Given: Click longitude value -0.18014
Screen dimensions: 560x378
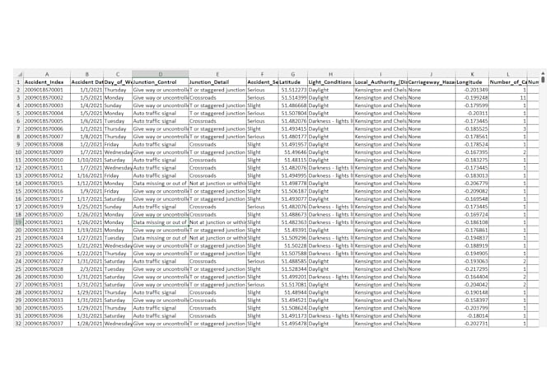Looking at the screenshot, I should click(x=472, y=316).
